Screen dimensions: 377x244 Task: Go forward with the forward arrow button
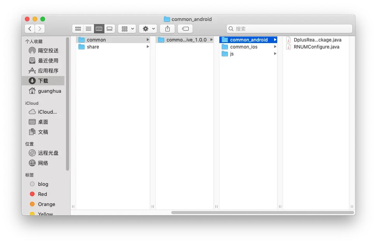coord(40,29)
